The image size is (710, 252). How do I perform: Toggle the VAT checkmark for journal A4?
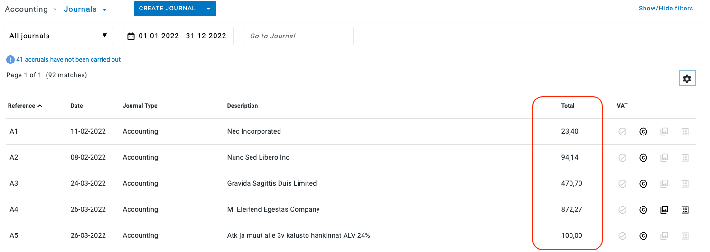[622, 210]
